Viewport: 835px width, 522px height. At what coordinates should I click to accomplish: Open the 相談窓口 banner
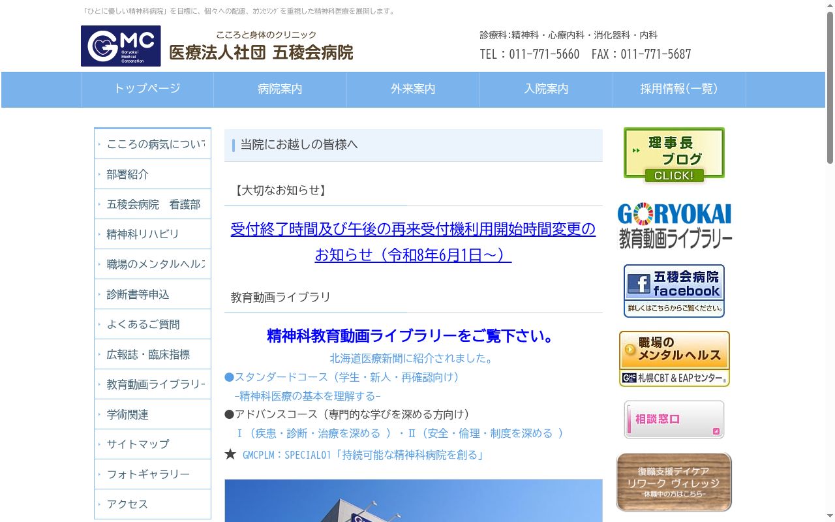click(674, 420)
